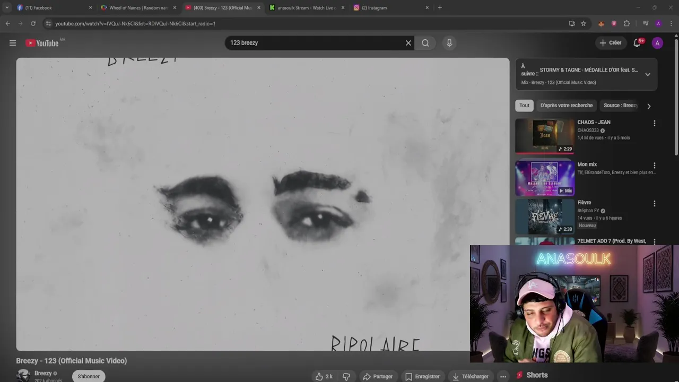Open the Shorts section heading
This screenshot has width=679, height=382.
click(537, 375)
